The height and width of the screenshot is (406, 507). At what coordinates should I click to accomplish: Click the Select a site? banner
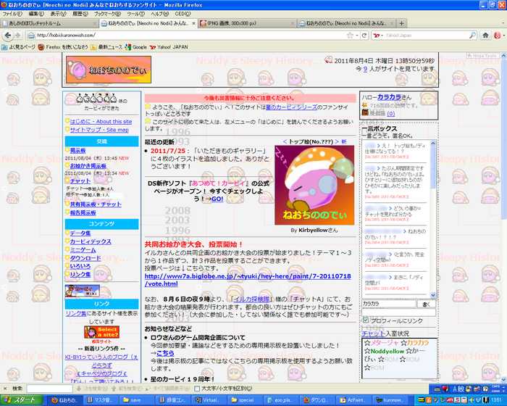click(101, 332)
